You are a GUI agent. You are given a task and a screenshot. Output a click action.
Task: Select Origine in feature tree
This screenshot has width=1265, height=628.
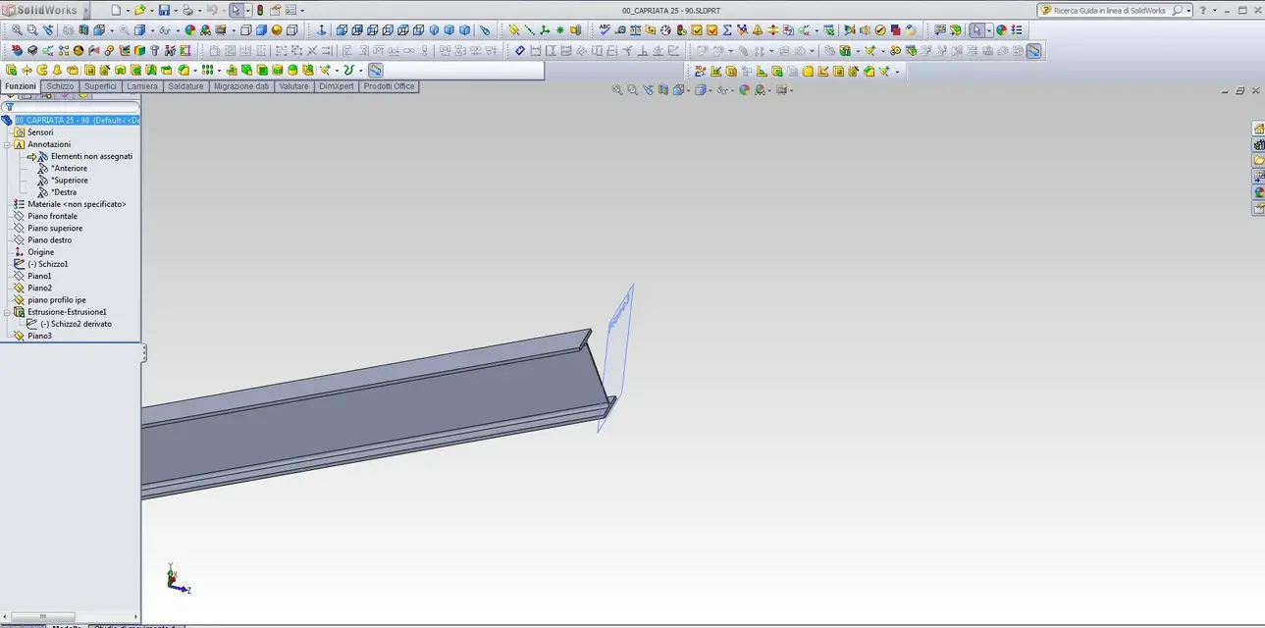(41, 252)
